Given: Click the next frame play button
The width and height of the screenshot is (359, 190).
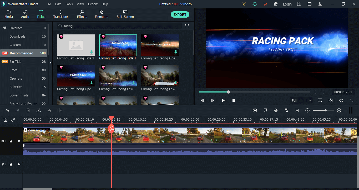Looking at the screenshot, I should pyautogui.click(x=213, y=100).
